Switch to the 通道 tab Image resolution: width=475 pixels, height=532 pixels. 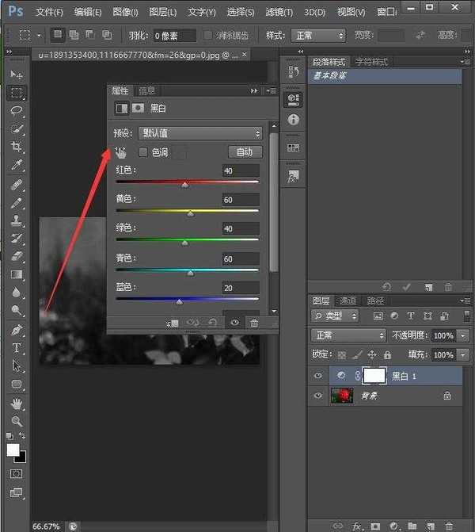pos(348,300)
